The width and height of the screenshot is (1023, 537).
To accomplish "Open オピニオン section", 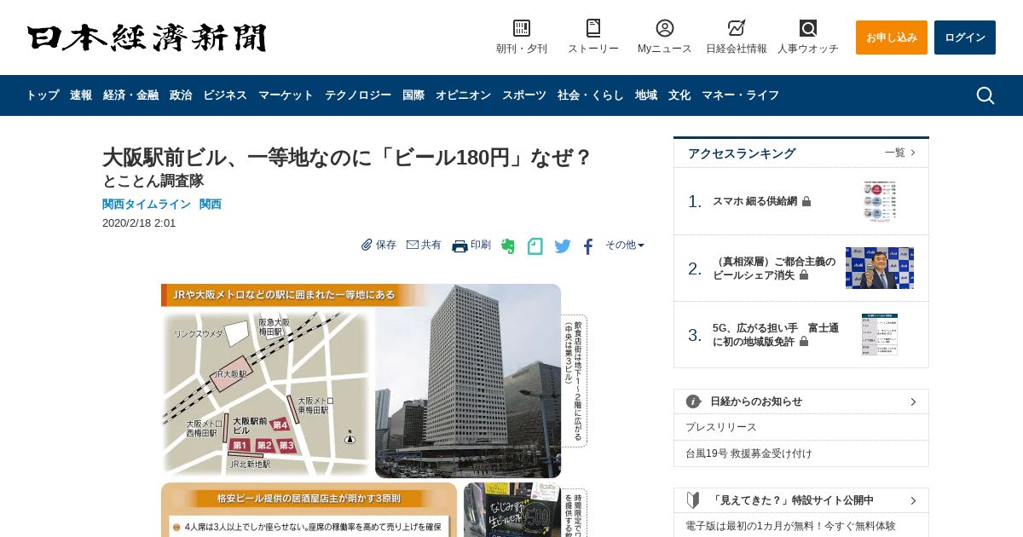I will (x=463, y=95).
